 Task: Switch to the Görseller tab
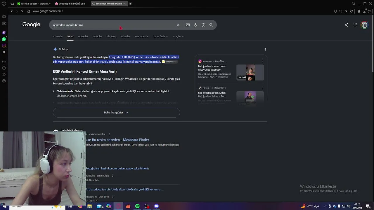pyautogui.click(x=83, y=36)
